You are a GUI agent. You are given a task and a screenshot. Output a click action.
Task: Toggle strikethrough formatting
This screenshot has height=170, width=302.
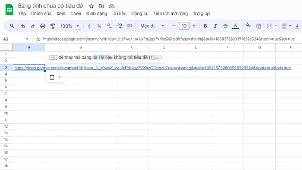225,26
